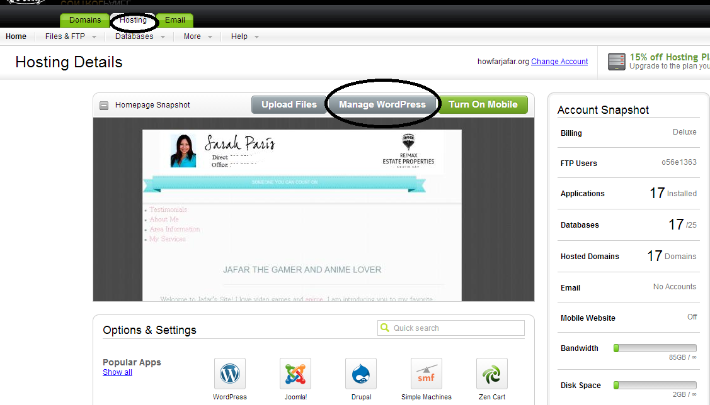Click the Upload Files button
Viewport: 710px width, 405px height.
click(x=289, y=104)
